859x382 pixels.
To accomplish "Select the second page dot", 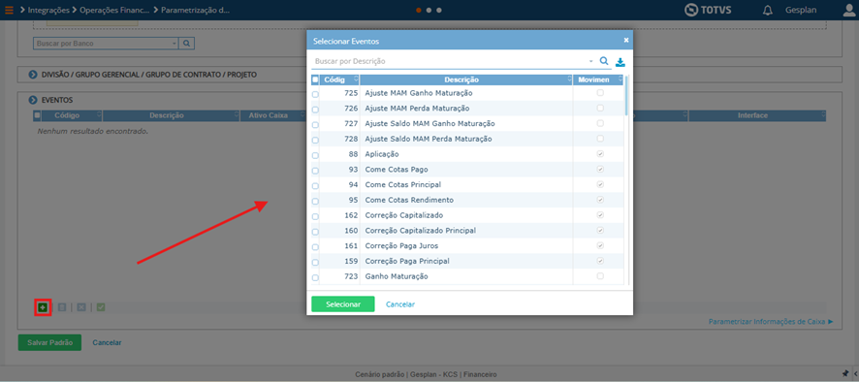I will click(x=429, y=10).
